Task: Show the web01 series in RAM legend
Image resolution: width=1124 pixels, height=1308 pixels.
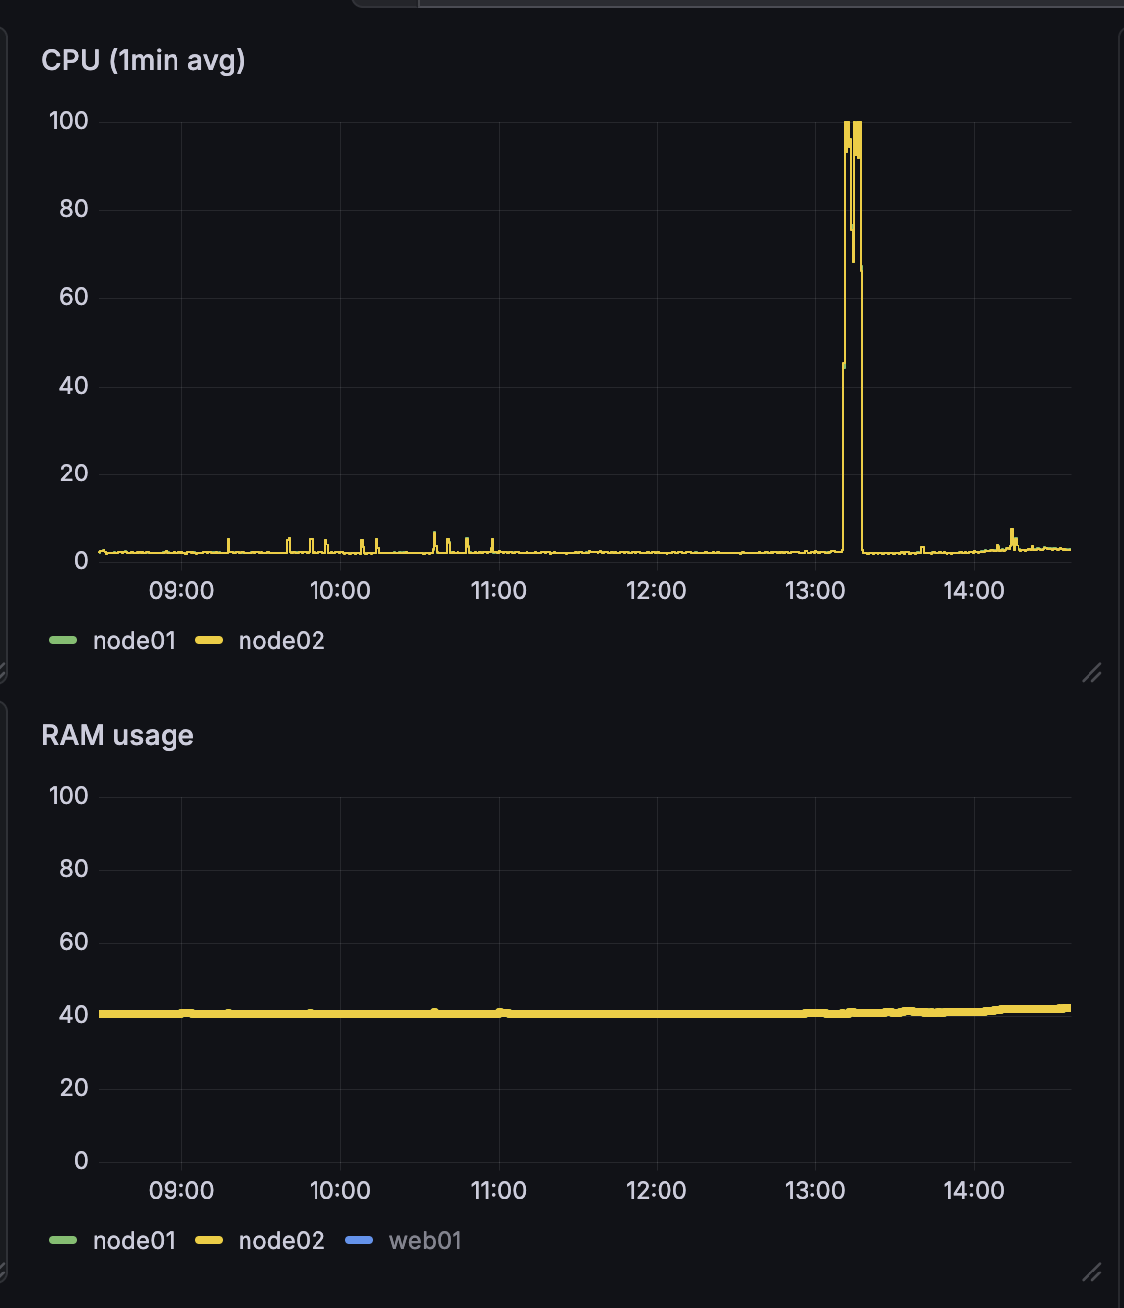Action: coord(425,1241)
